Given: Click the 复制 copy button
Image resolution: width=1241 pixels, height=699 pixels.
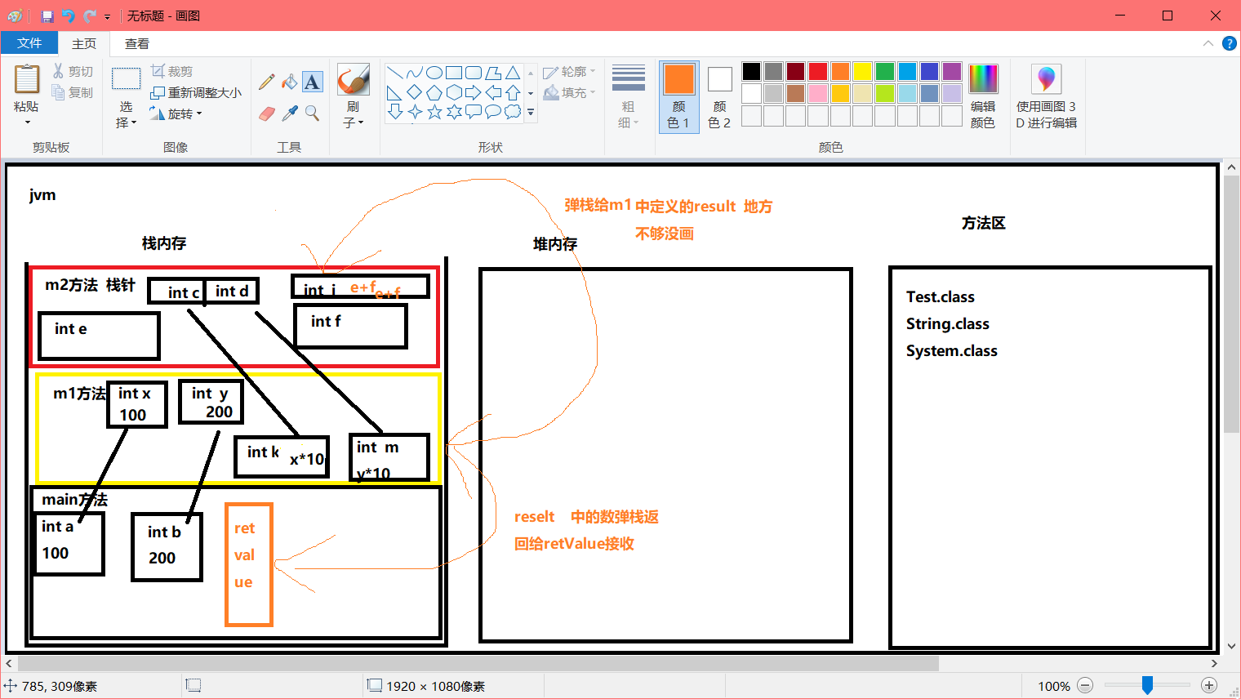Looking at the screenshot, I should coord(73,92).
